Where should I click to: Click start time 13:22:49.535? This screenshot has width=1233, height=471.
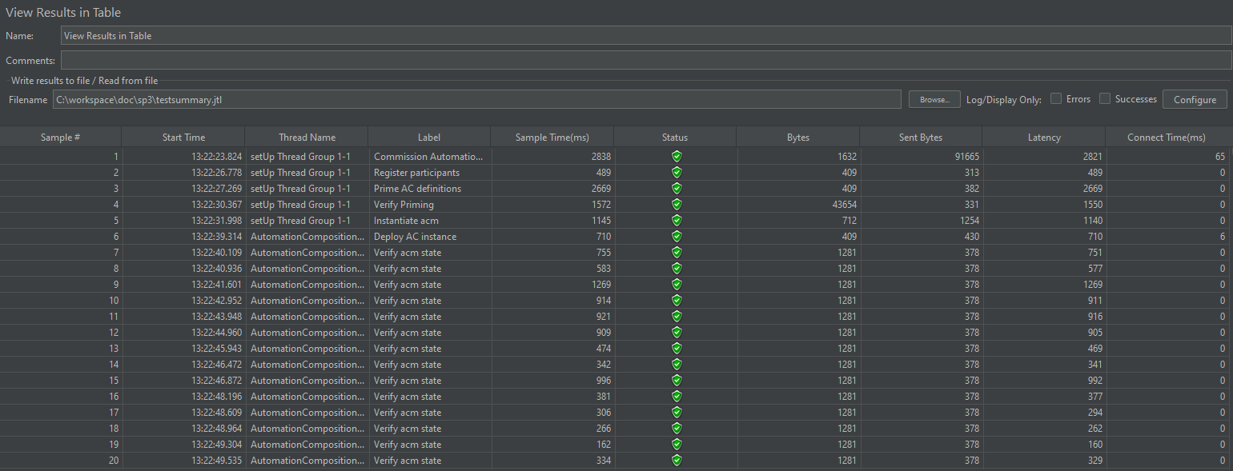click(x=216, y=461)
